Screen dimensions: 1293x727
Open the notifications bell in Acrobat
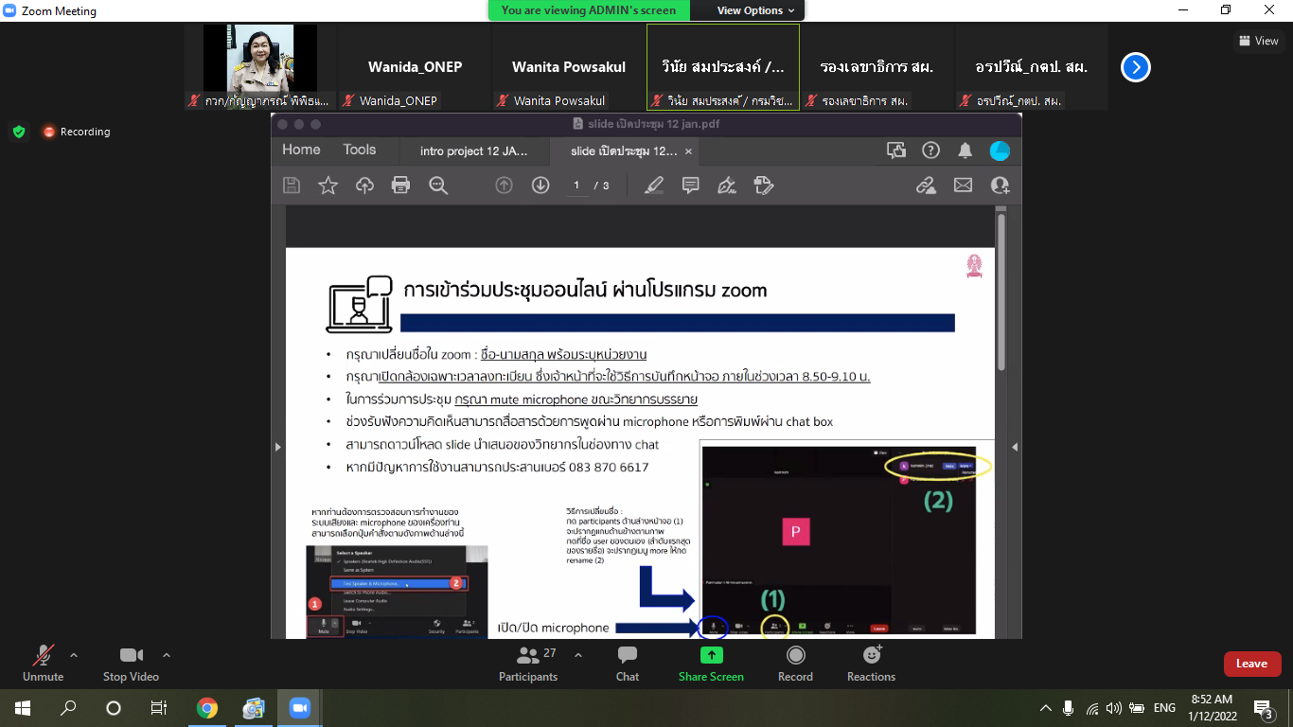point(965,150)
